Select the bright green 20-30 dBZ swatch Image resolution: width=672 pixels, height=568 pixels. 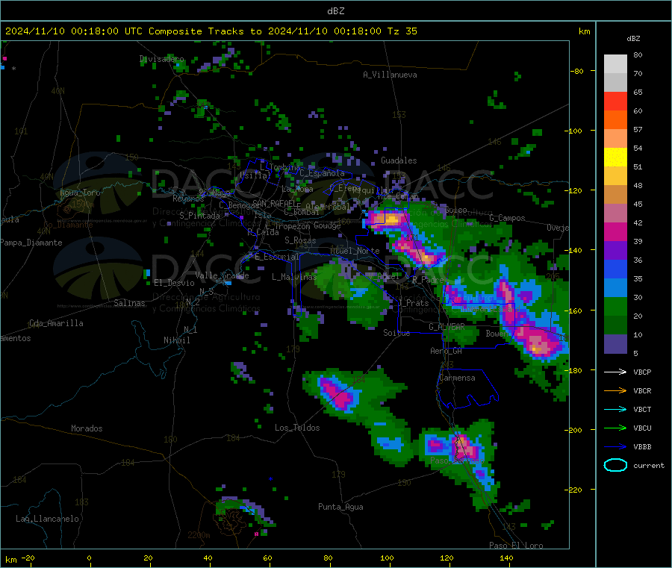coord(615,306)
